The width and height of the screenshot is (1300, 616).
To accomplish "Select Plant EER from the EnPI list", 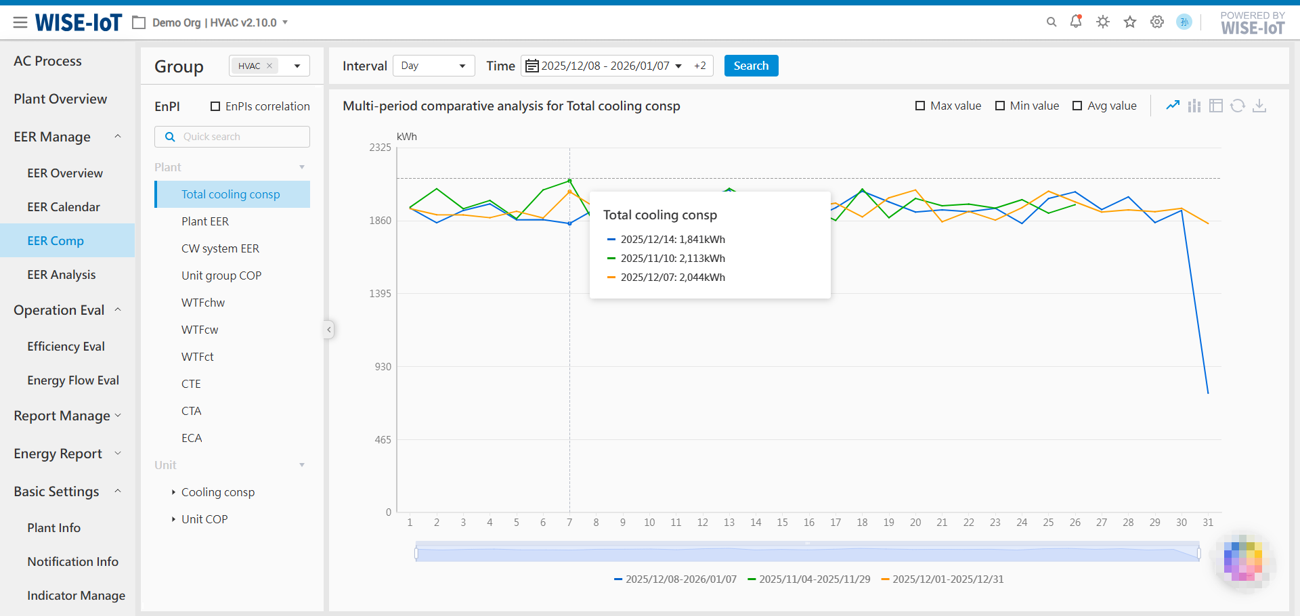I will point(205,221).
